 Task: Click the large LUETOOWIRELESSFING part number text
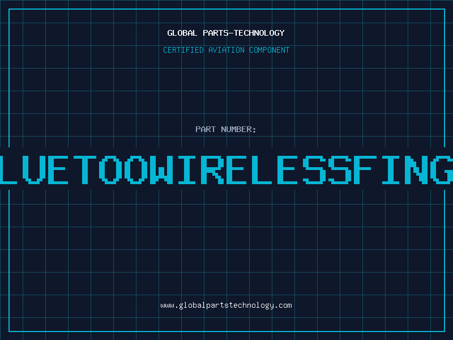(226, 170)
